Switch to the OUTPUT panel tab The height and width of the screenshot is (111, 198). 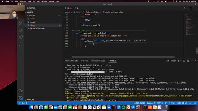(x=84, y=61)
